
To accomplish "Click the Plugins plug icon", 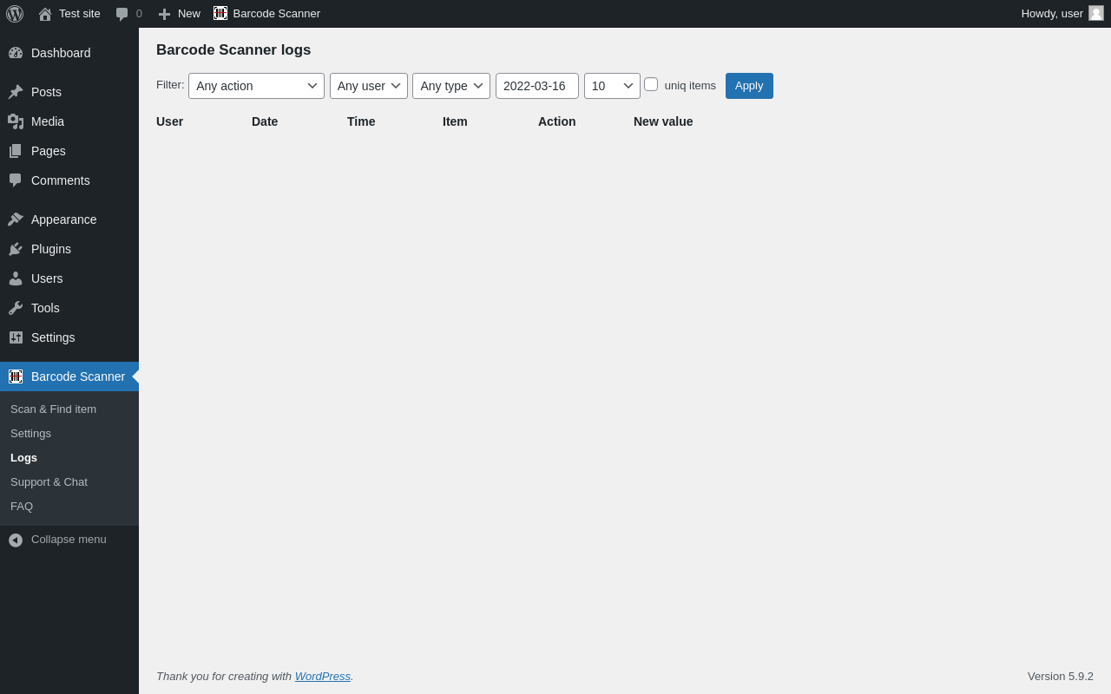I will point(16,249).
